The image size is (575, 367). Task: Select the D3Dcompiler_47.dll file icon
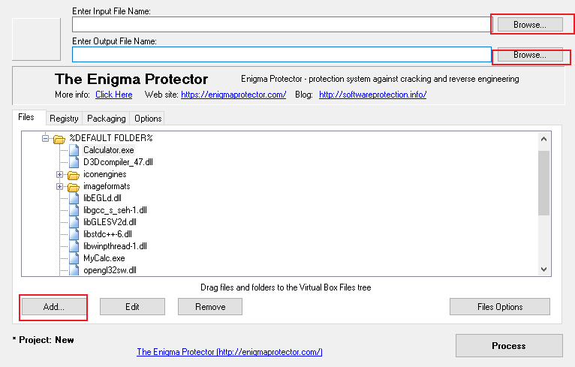click(74, 162)
